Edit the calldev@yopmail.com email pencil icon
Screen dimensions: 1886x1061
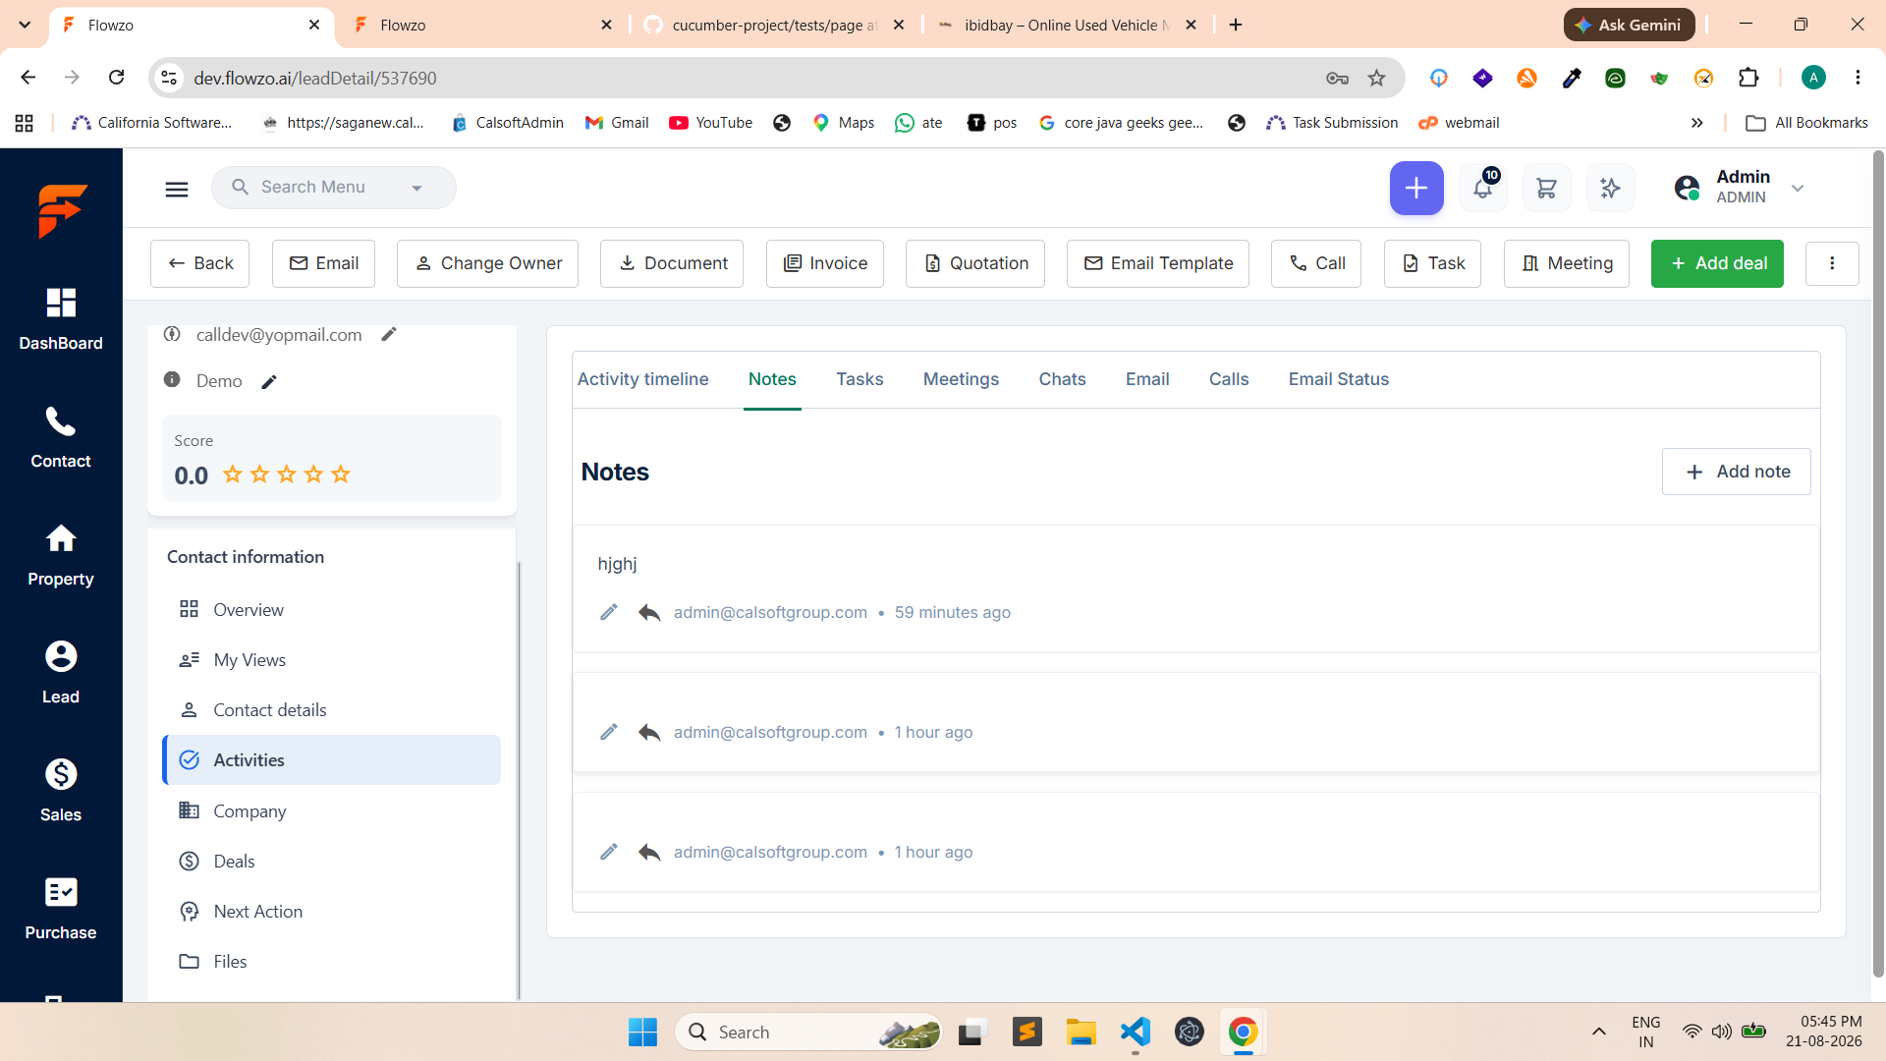pos(389,334)
